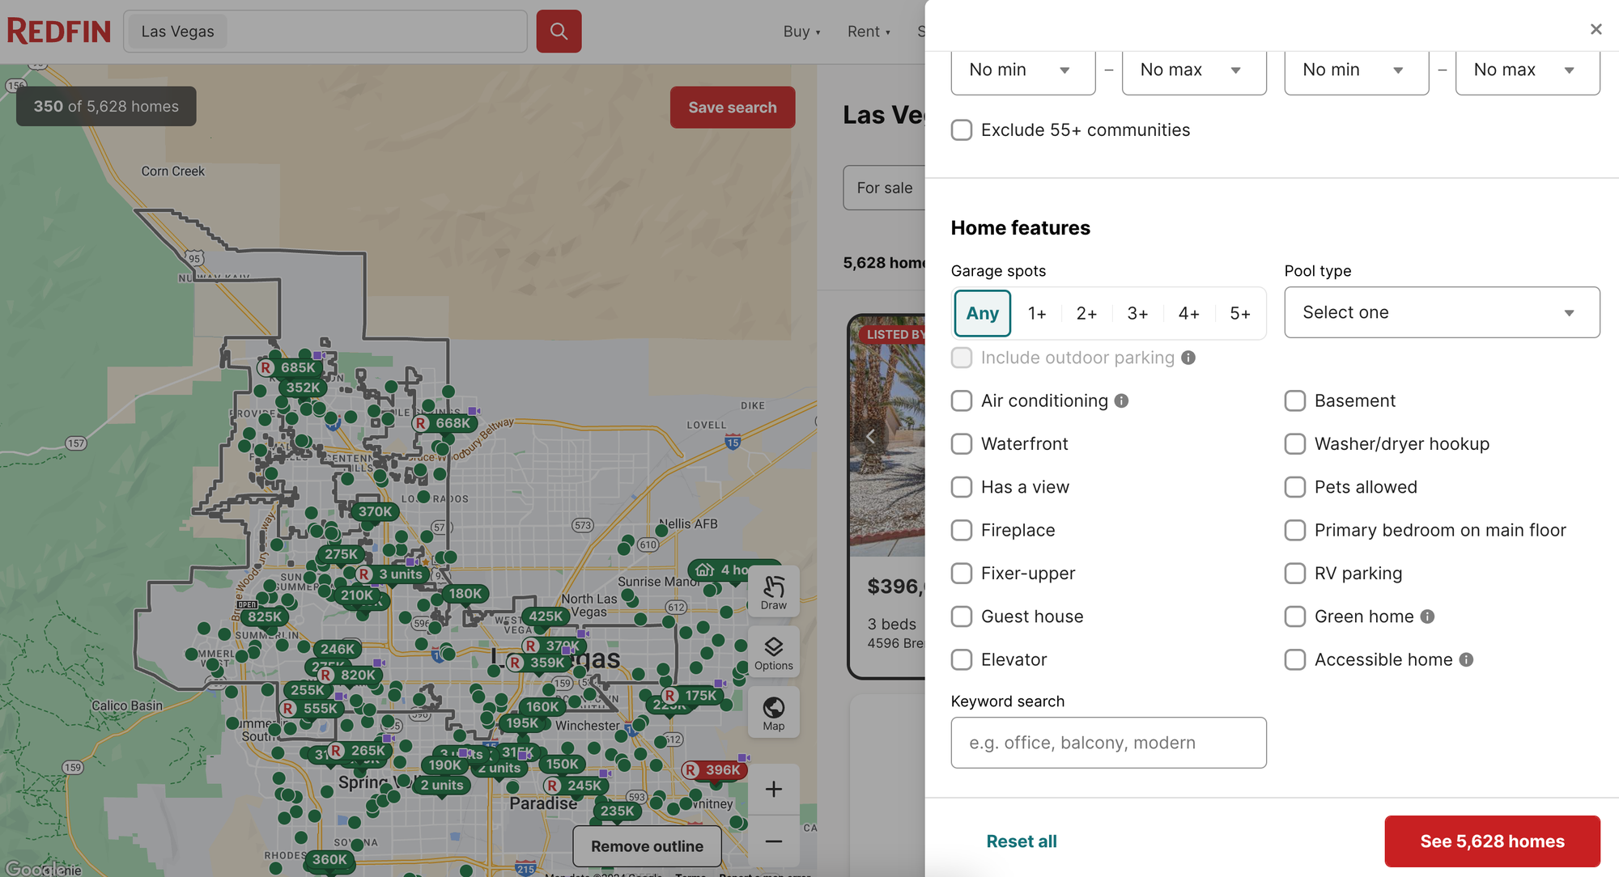Select the 668K map price marker
This screenshot has width=1619, height=877.
445,423
